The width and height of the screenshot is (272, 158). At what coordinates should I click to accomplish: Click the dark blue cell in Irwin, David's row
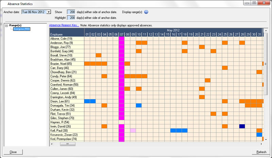(x=242, y=126)
